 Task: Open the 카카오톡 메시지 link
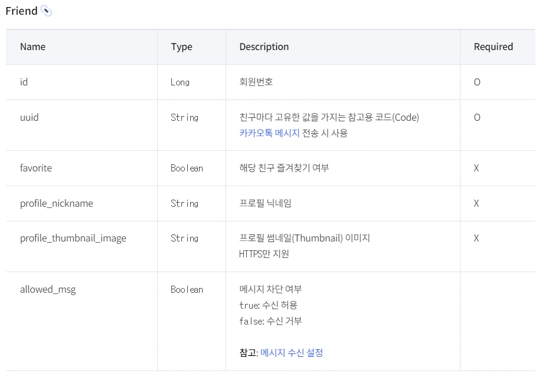(269, 133)
